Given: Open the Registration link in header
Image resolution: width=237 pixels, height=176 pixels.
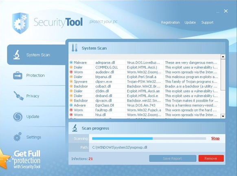Looking at the screenshot, I should click(170, 22).
